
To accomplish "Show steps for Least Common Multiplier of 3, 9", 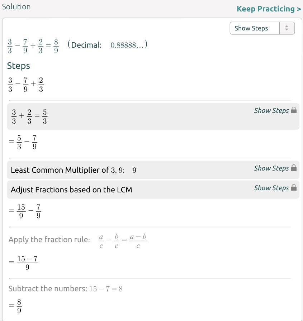I will click(271, 168).
